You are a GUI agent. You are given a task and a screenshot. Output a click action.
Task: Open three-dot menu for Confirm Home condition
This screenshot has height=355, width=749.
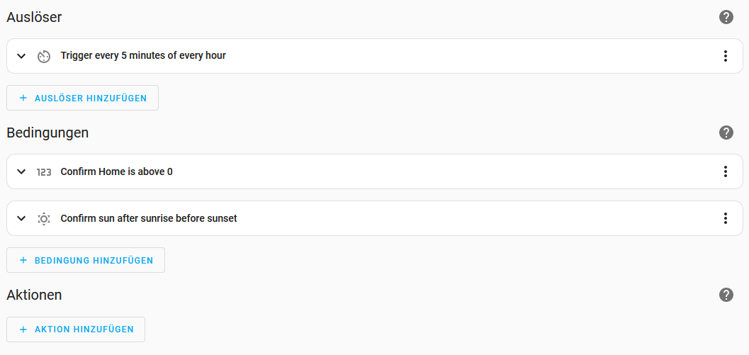(x=725, y=171)
